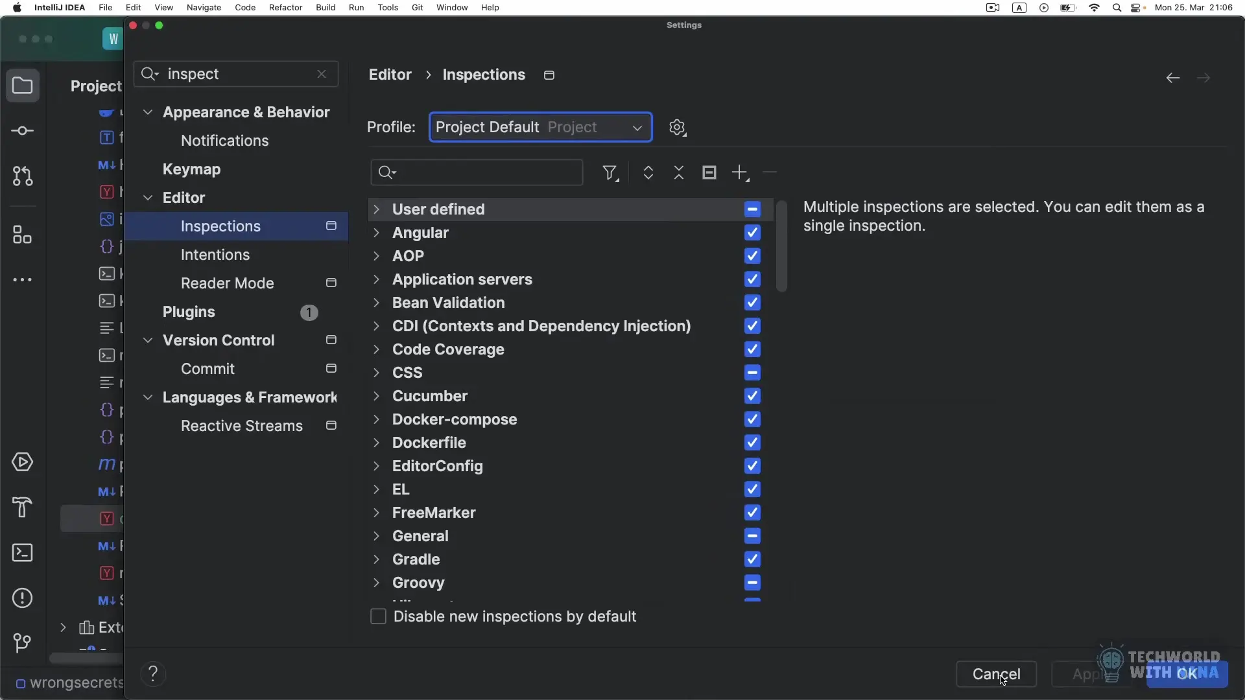Open the Profile dropdown Project Default
The height and width of the screenshot is (700, 1245).
click(x=540, y=127)
